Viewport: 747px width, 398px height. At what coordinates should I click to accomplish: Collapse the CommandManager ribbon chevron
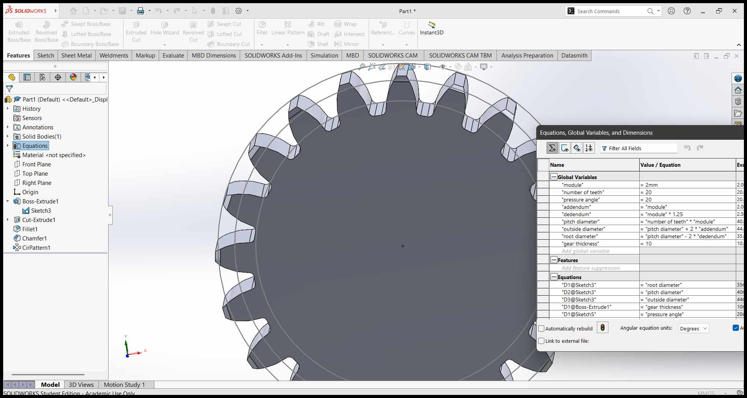(x=739, y=45)
